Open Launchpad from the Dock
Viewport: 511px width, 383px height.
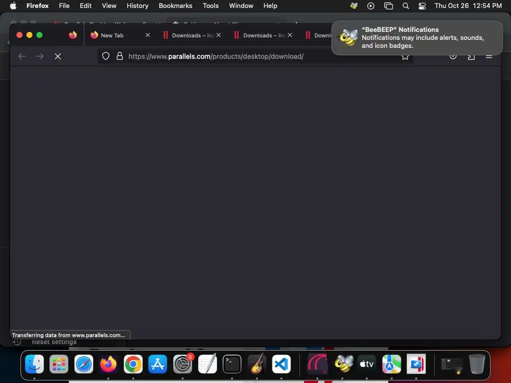59,364
